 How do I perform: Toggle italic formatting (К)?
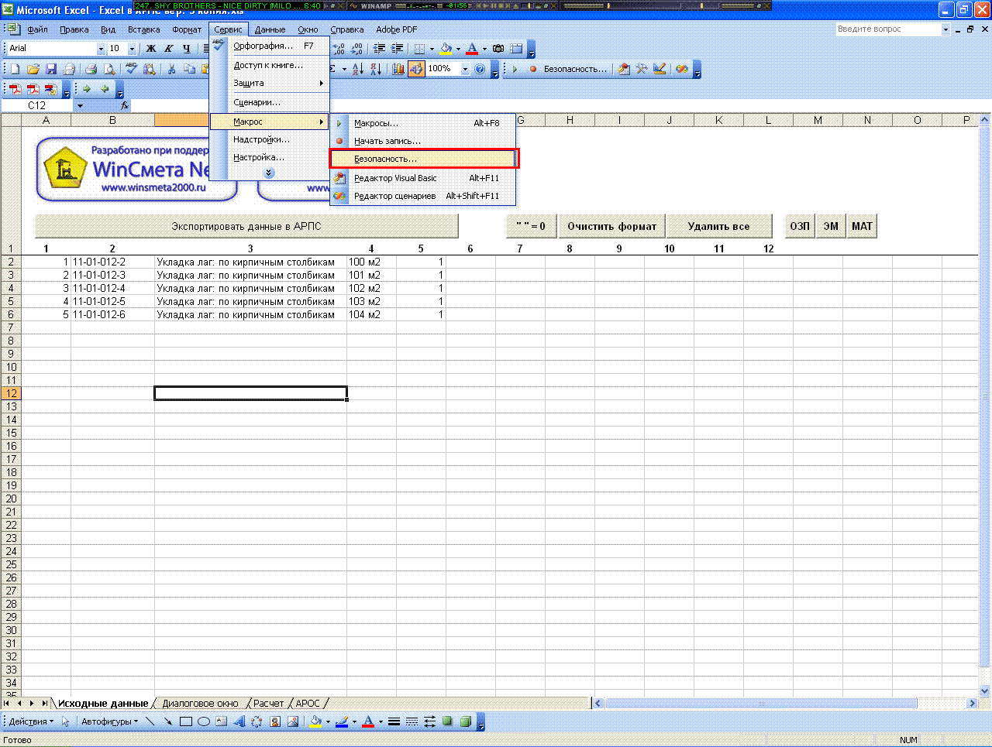(168, 48)
